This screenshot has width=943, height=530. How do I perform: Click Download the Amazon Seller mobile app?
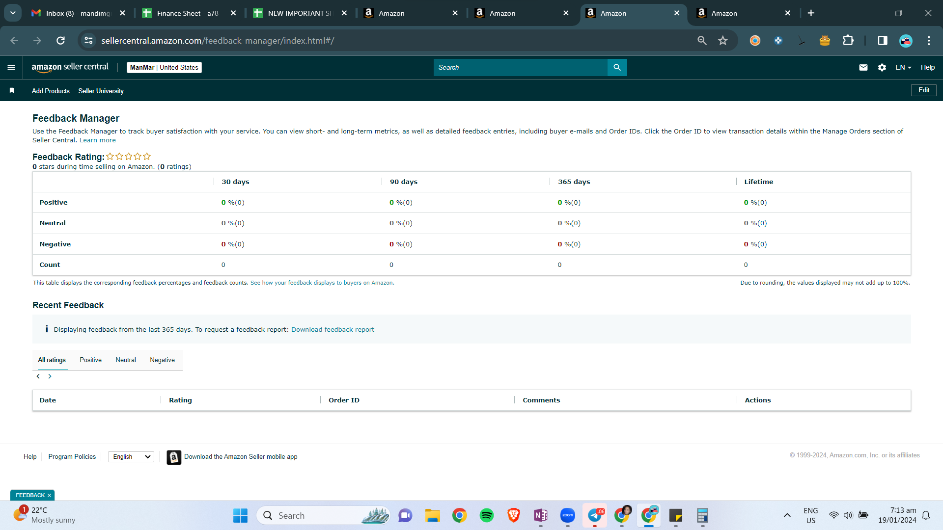click(241, 457)
